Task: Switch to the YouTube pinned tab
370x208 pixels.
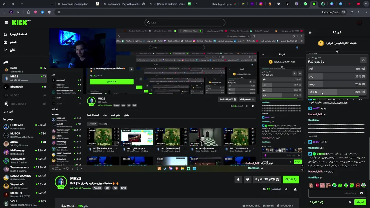Action: coord(358,4)
